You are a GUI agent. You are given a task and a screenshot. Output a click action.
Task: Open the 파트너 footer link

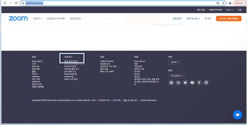point(35,74)
